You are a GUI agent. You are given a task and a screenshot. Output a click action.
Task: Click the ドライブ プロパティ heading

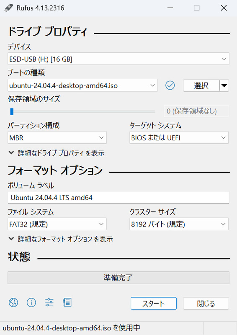point(47,31)
